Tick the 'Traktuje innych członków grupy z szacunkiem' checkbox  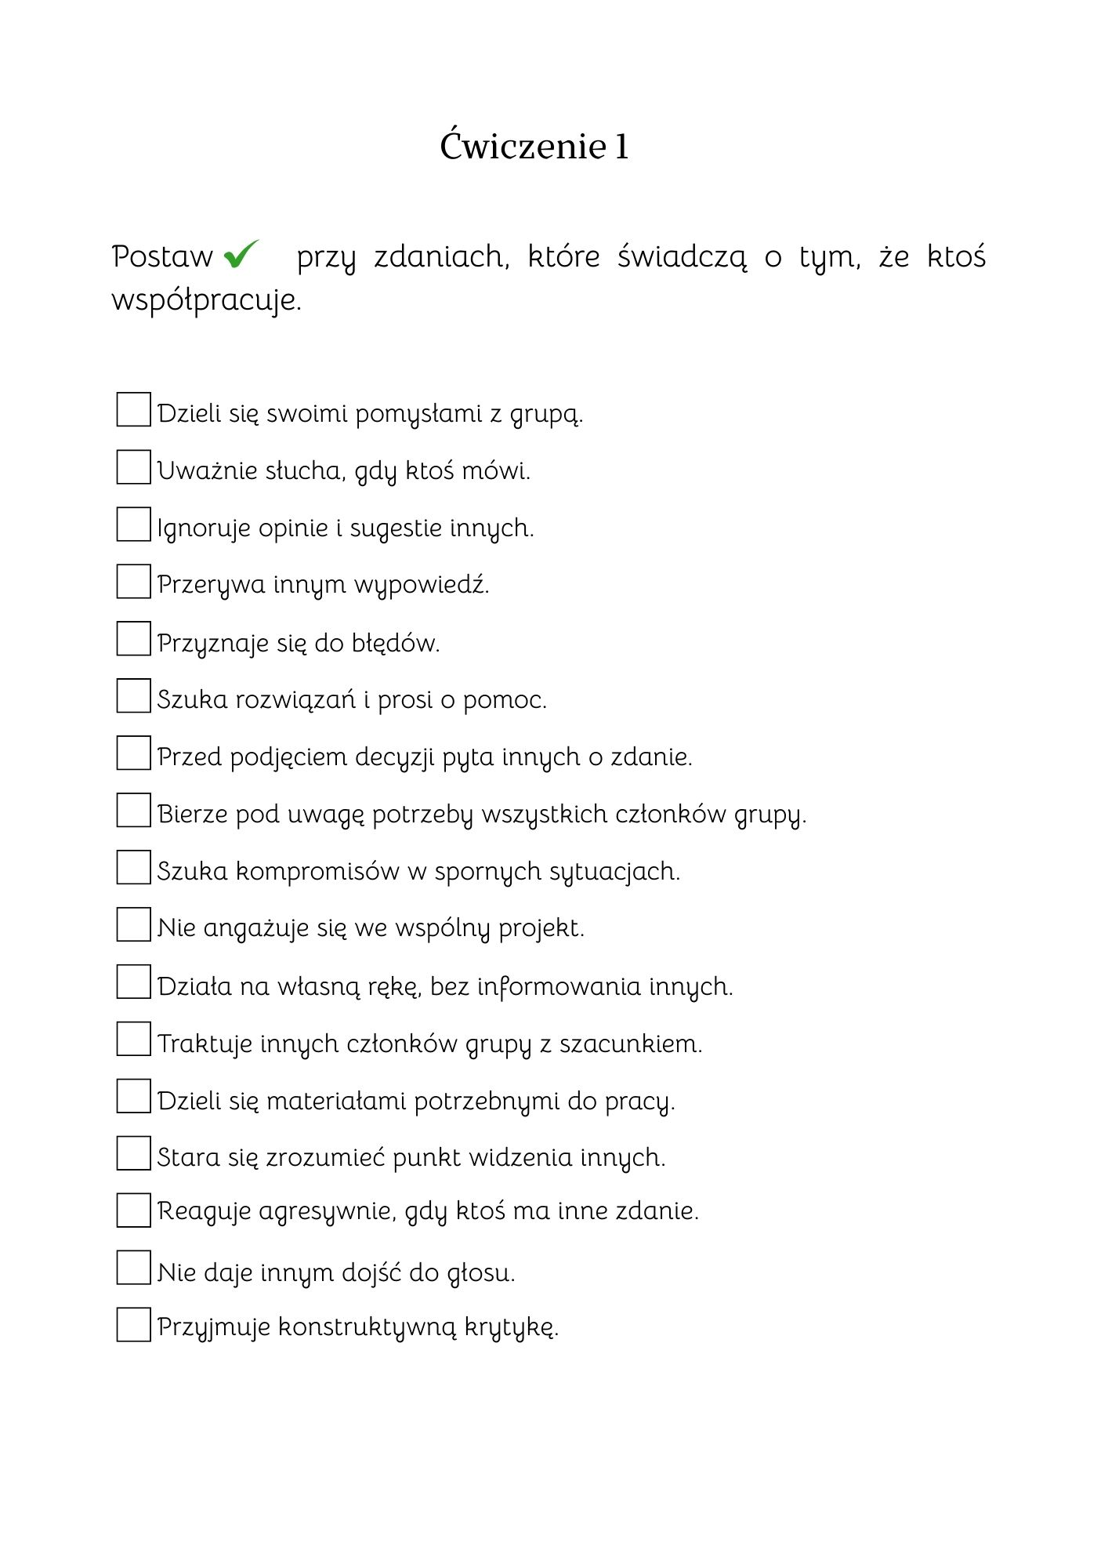pyautogui.click(x=133, y=1039)
